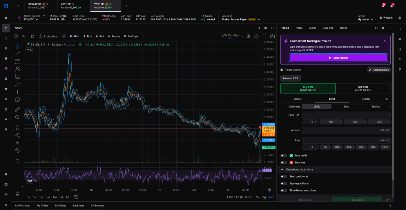
Task: Select the trend line drawing tool
Action: coord(17,54)
